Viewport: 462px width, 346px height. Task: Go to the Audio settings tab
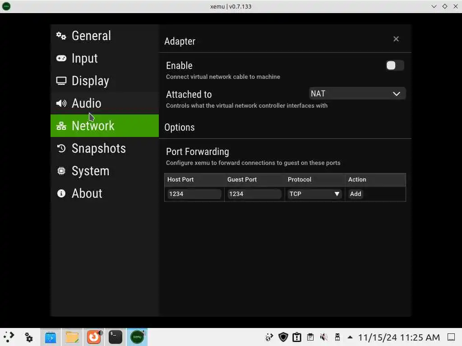(x=105, y=103)
